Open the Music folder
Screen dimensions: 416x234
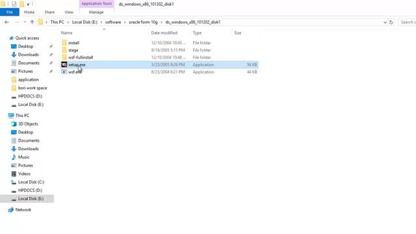click(23, 157)
